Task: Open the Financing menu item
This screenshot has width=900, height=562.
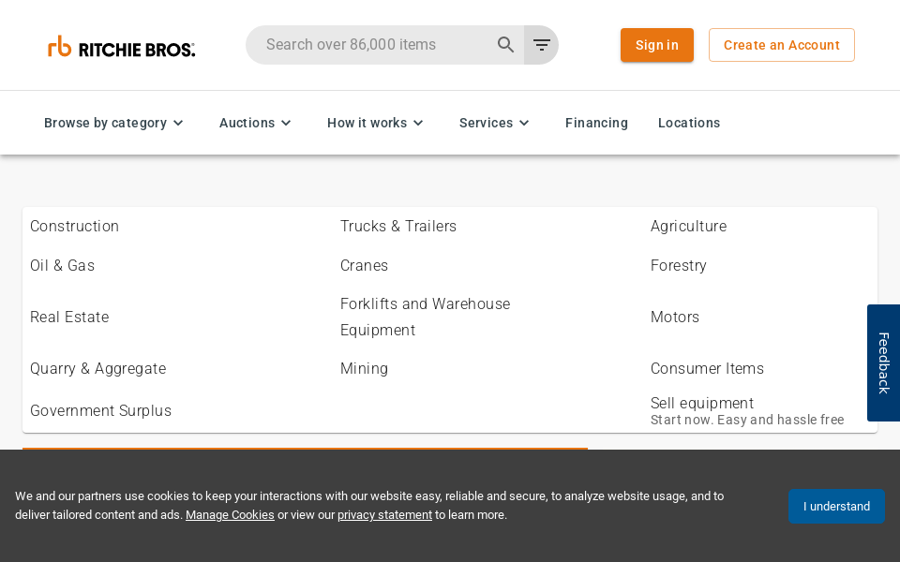Action: pyautogui.click(x=596, y=123)
